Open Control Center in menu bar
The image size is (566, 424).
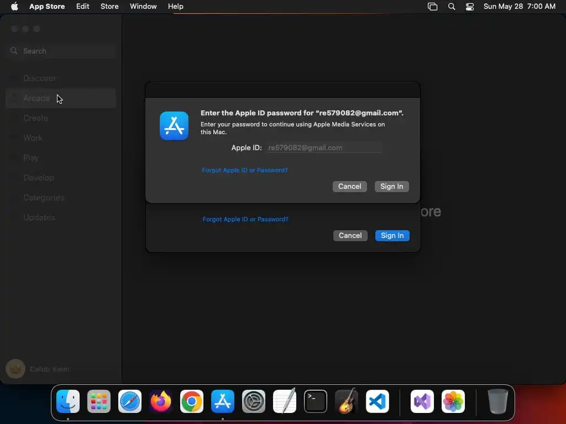point(470,6)
